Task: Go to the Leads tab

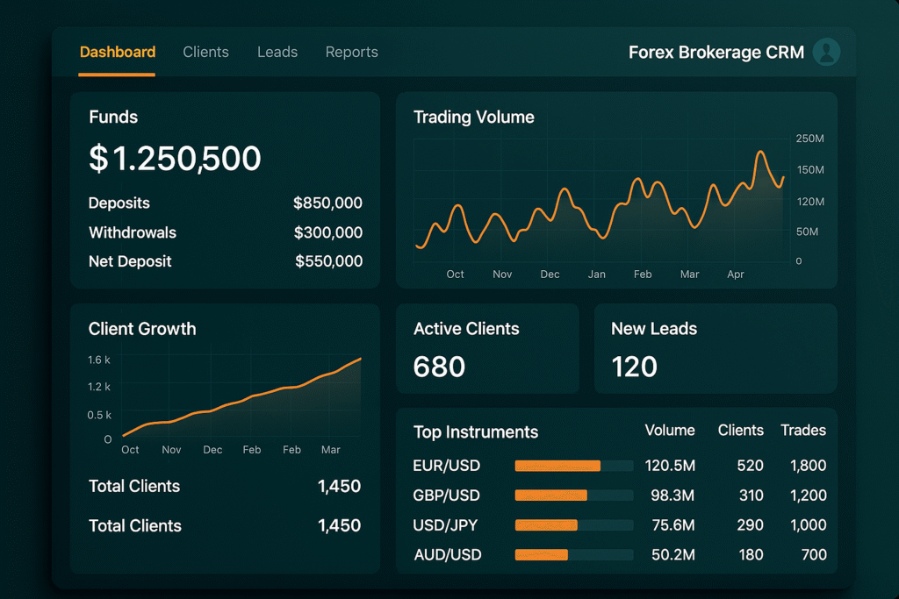Action: tap(277, 52)
